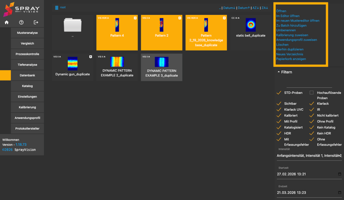Toggle the Nicht kalibriert checkbox

pos(312,115)
